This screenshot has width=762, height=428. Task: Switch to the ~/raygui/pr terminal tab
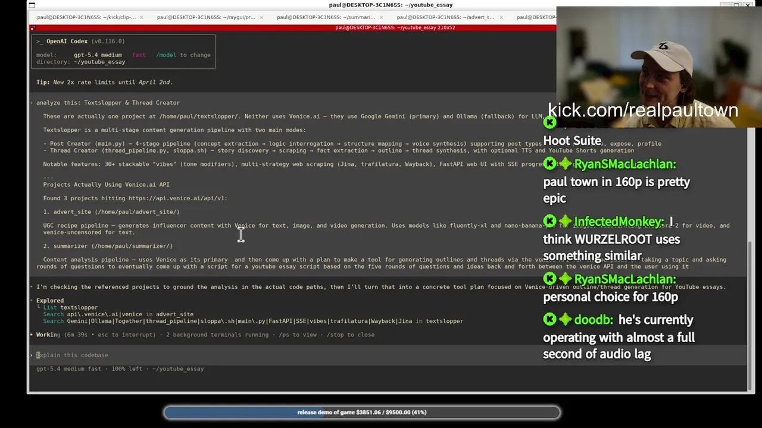click(206, 17)
